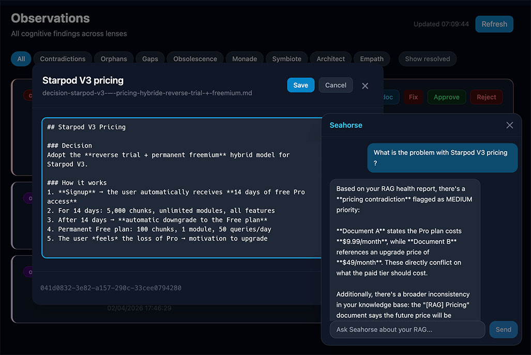Approve the flagged observation
Viewport: 531px width, 355px height.
click(446, 97)
